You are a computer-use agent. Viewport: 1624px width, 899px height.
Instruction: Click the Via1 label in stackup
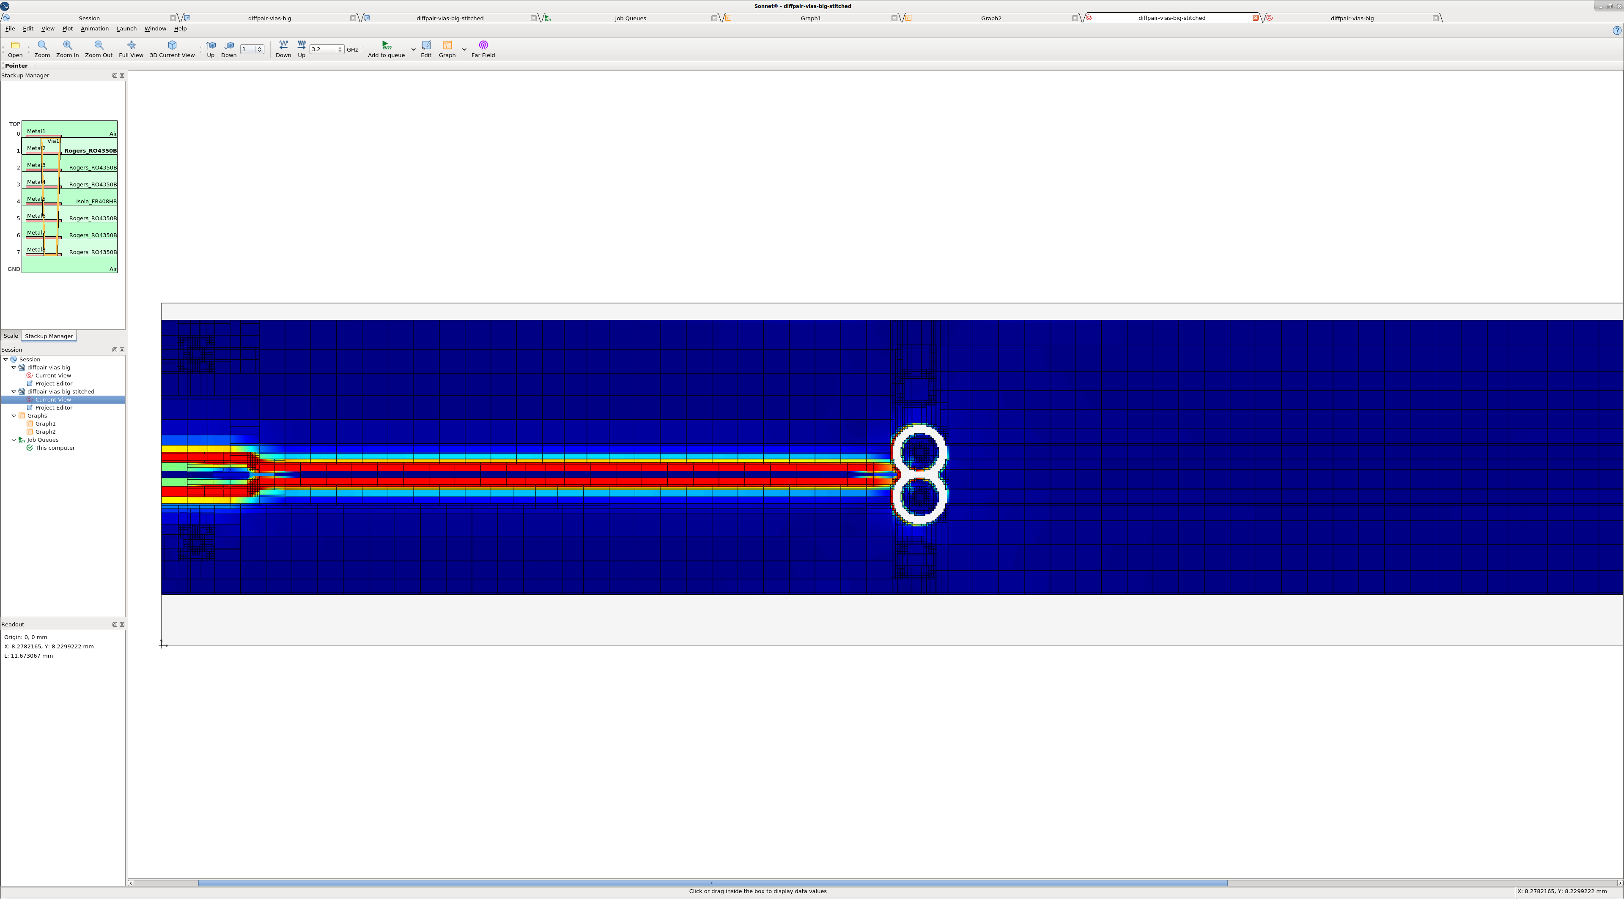[x=53, y=141]
